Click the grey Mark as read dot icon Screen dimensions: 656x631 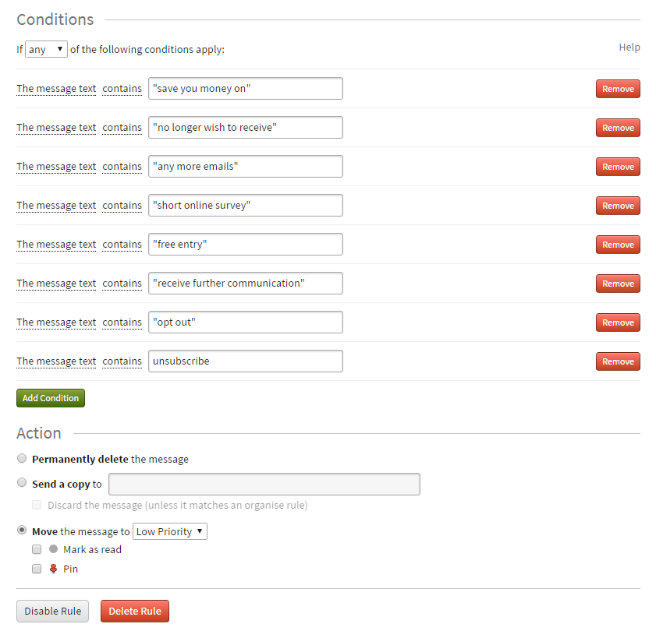coord(53,548)
